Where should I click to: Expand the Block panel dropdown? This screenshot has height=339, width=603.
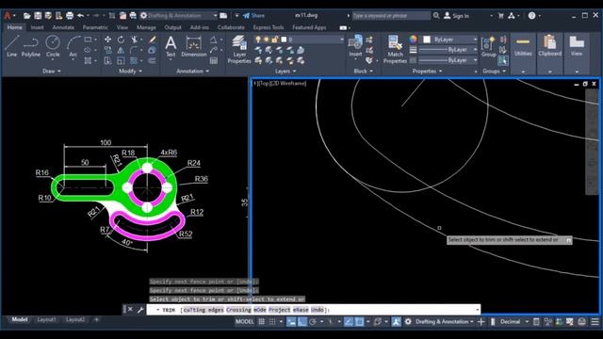(363, 72)
